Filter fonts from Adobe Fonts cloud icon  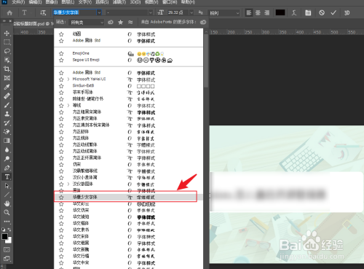tap(111, 23)
